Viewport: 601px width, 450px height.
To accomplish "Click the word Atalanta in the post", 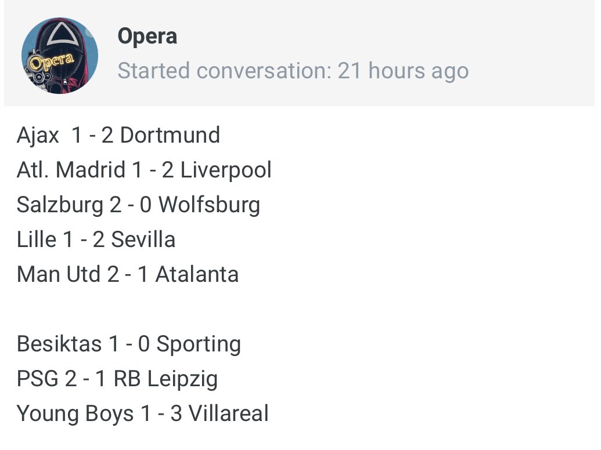I will click(197, 275).
